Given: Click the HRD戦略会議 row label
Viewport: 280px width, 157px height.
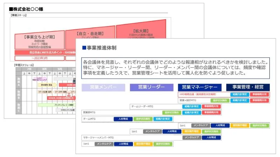Looking at the screenshot, I should point(198,94).
